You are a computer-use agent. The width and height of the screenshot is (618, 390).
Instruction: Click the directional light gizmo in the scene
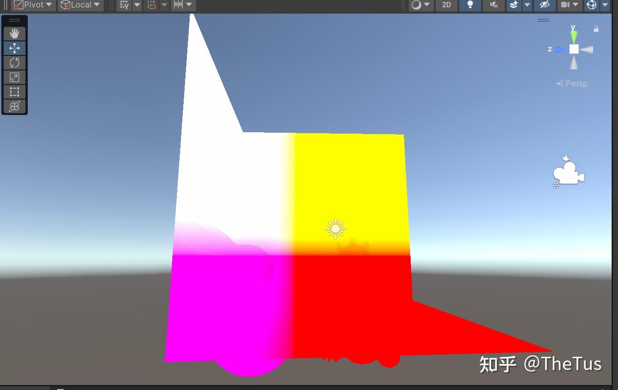click(x=335, y=229)
